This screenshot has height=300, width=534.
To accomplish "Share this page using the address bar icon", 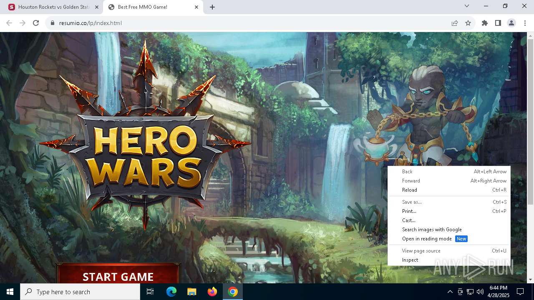I will click(455, 23).
